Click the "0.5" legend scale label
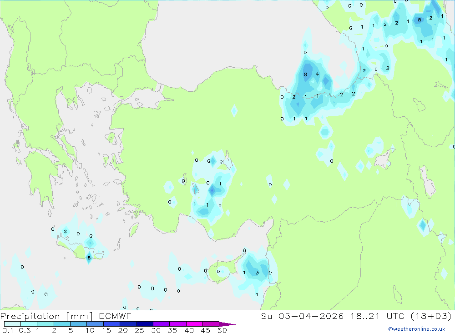This screenshot has width=455, height=333. 25,330
